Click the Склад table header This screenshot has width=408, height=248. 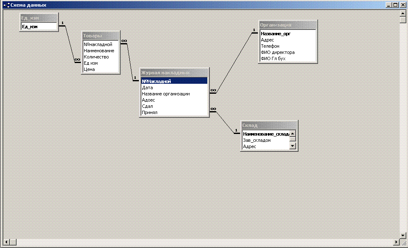[270, 125]
